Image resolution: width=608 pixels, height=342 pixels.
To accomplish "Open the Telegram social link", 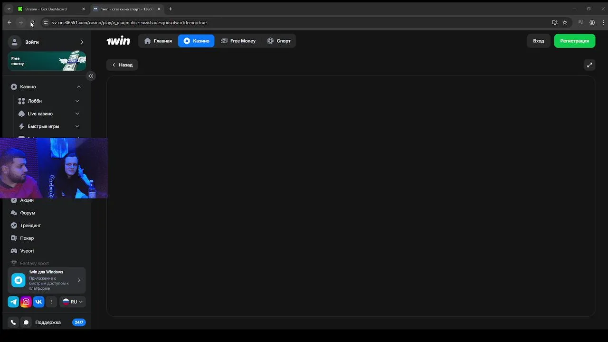I will tap(13, 302).
